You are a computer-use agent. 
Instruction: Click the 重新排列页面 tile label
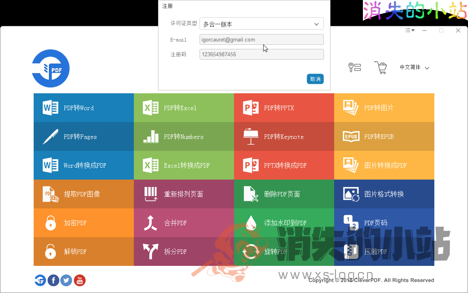click(184, 194)
